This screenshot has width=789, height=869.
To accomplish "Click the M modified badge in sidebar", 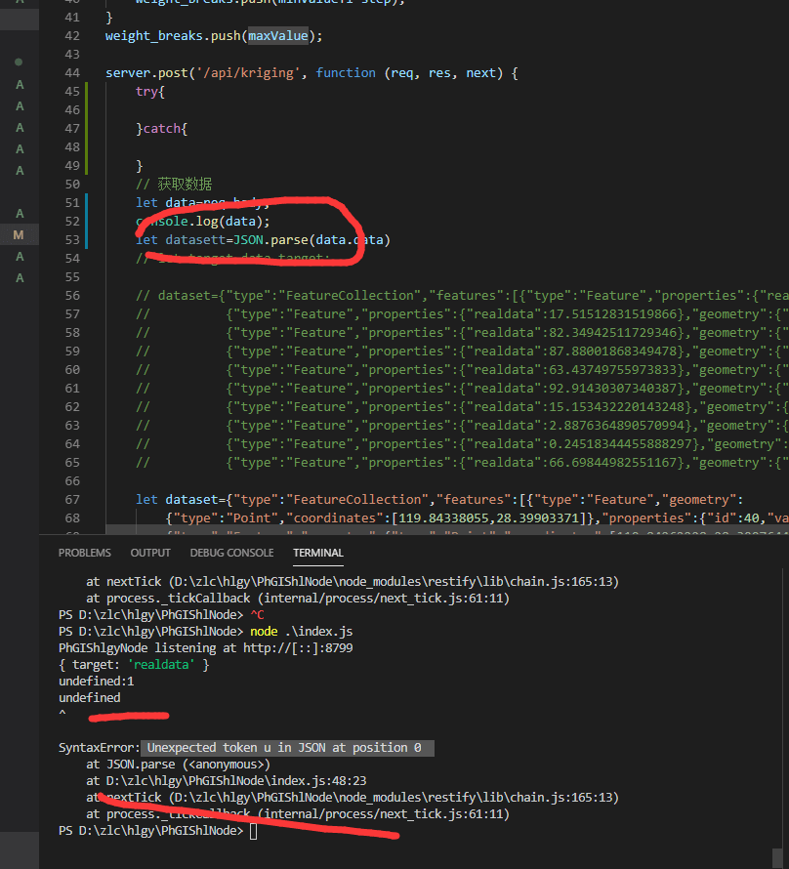I will pos(19,234).
